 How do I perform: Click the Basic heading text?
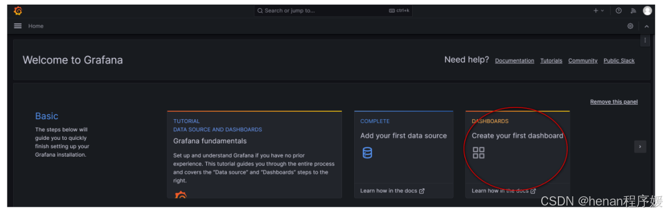click(47, 116)
